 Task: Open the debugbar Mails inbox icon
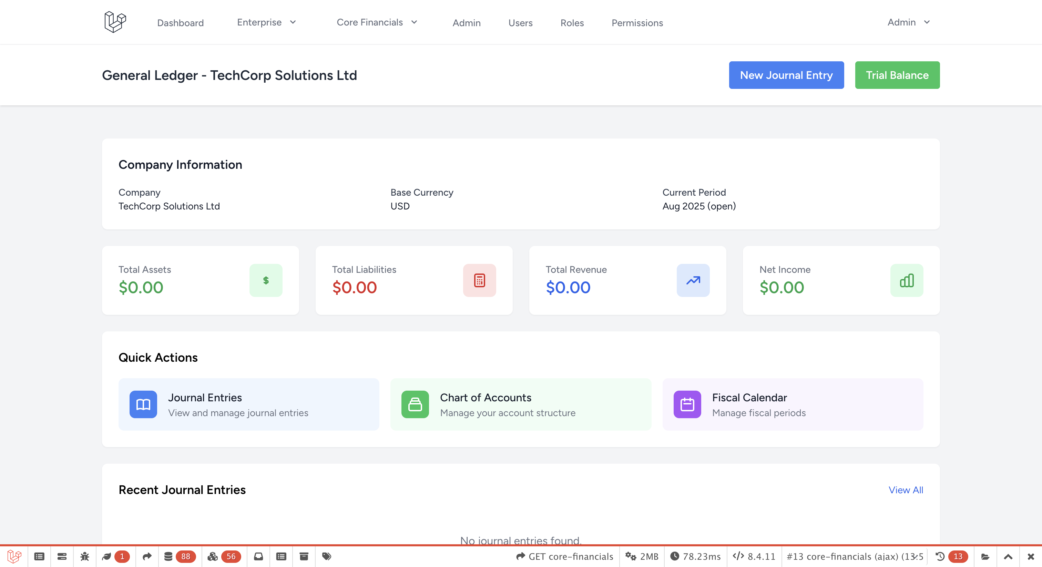click(x=258, y=556)
